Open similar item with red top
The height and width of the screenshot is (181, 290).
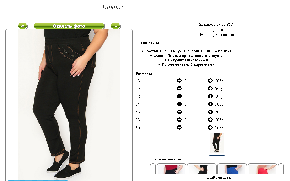[x=171, y=170]
